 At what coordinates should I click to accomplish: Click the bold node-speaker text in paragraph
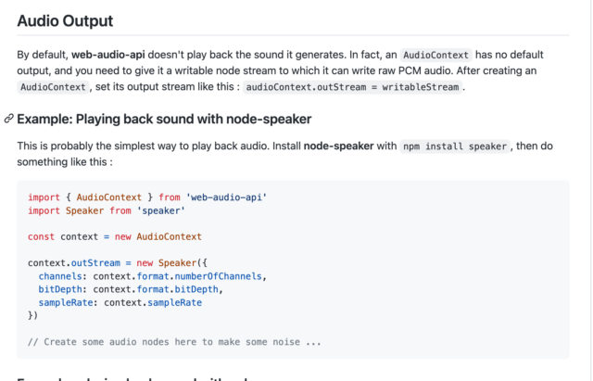(337, 146)
